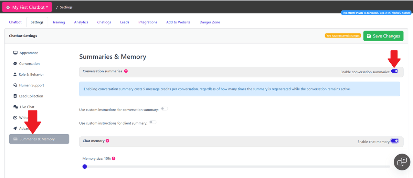413x178 pixels.
Task: Click the help icon beside Memory size
Action: 114,158
